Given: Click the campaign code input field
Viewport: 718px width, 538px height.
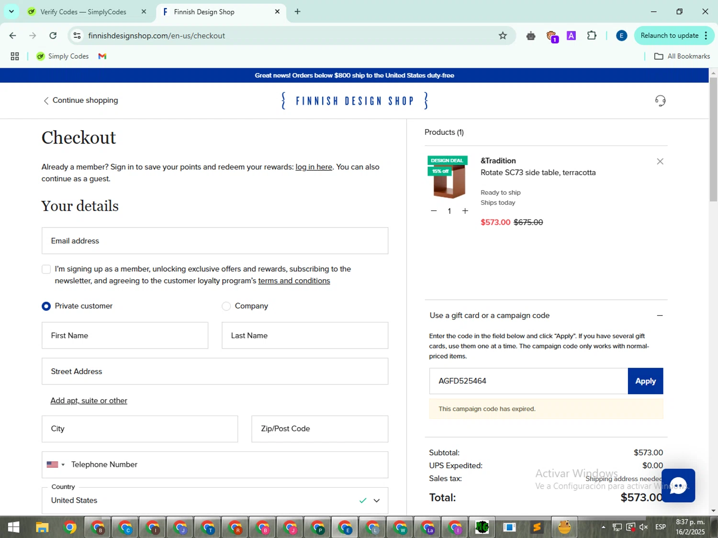Looking at the screenshot, I should pos(528,381).
